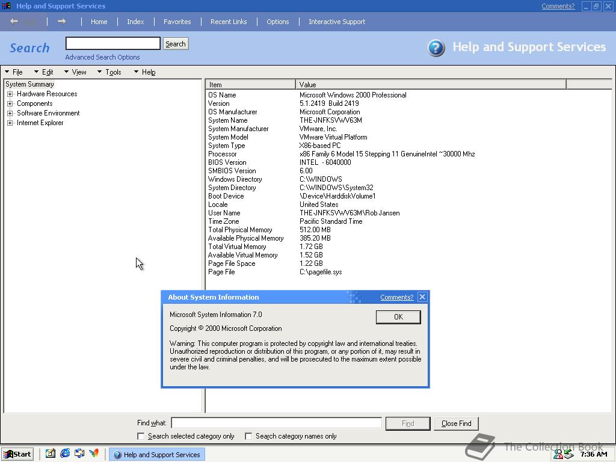
Task: Go back with the left arrow icon
Action: (14, 21)
